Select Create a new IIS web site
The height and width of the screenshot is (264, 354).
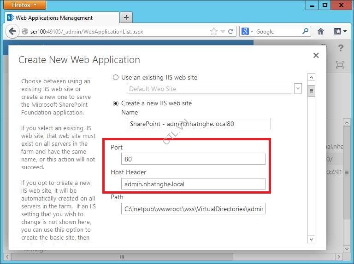[x=116, y=103]
